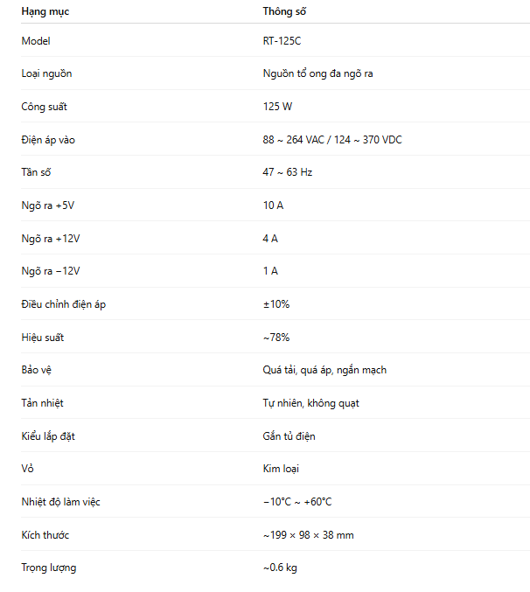This screenshot has width=530, height=592.
Task: Select the model value RT-125C
Action: 282,41
